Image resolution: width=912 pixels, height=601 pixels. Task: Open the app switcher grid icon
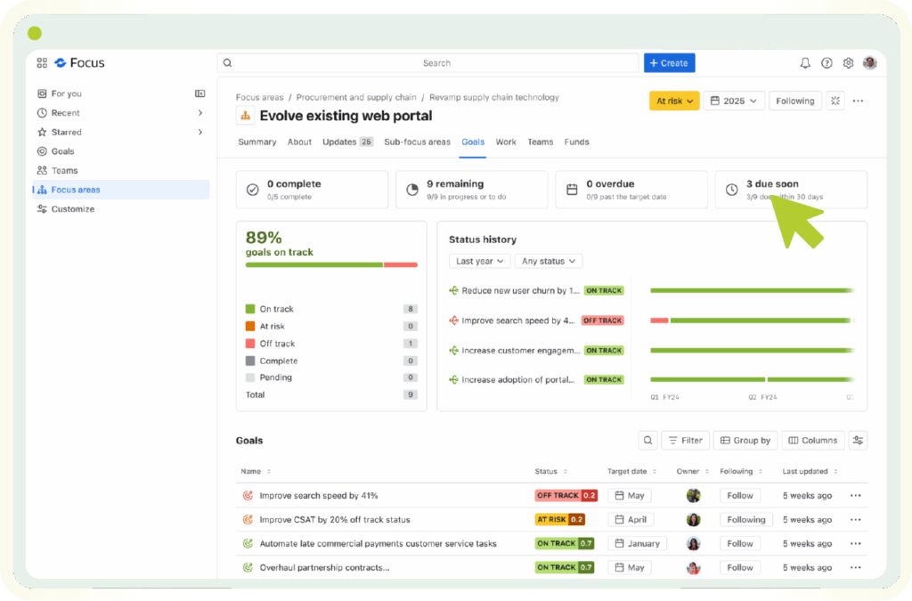coord(42,63)
